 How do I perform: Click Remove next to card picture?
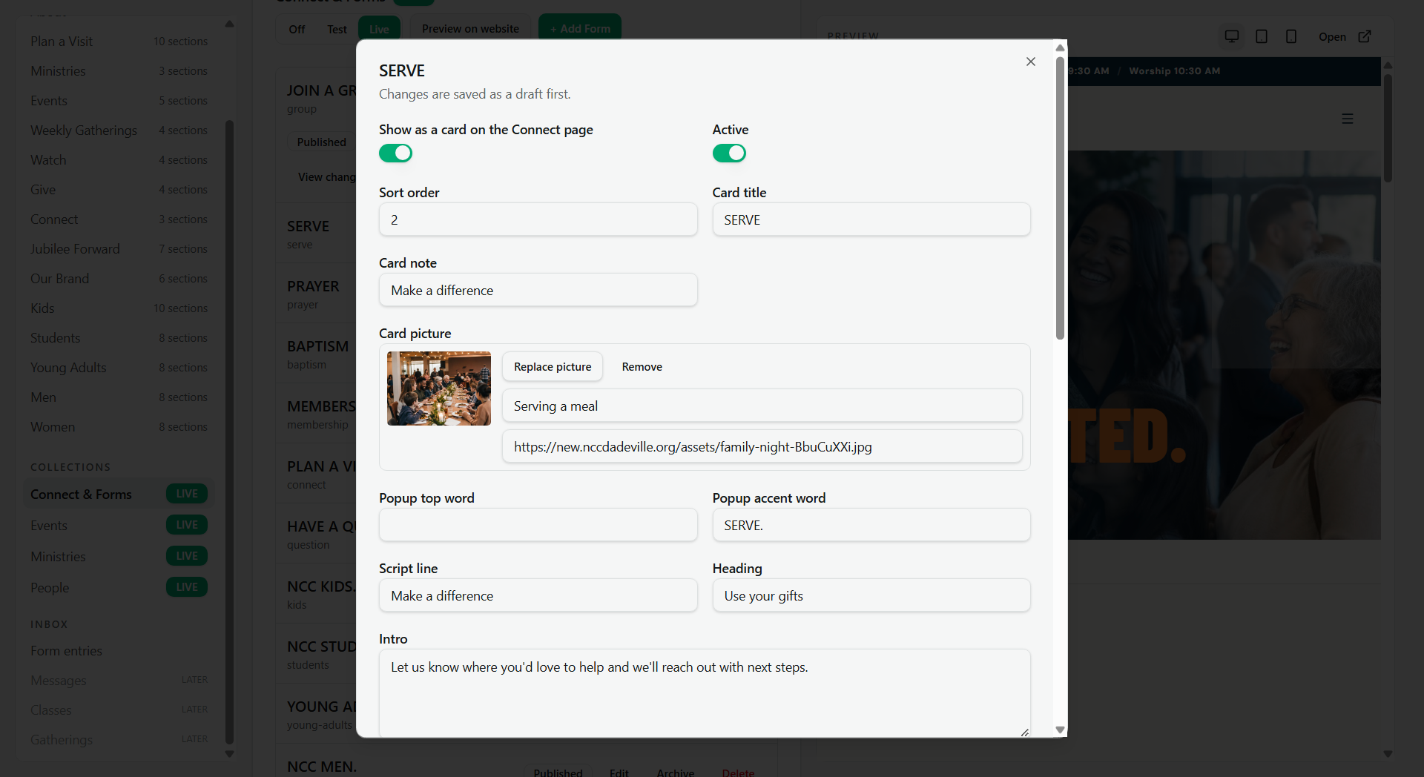tap(642, 366)
